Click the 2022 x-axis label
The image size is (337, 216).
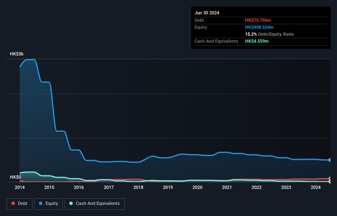tap(257, 187)
